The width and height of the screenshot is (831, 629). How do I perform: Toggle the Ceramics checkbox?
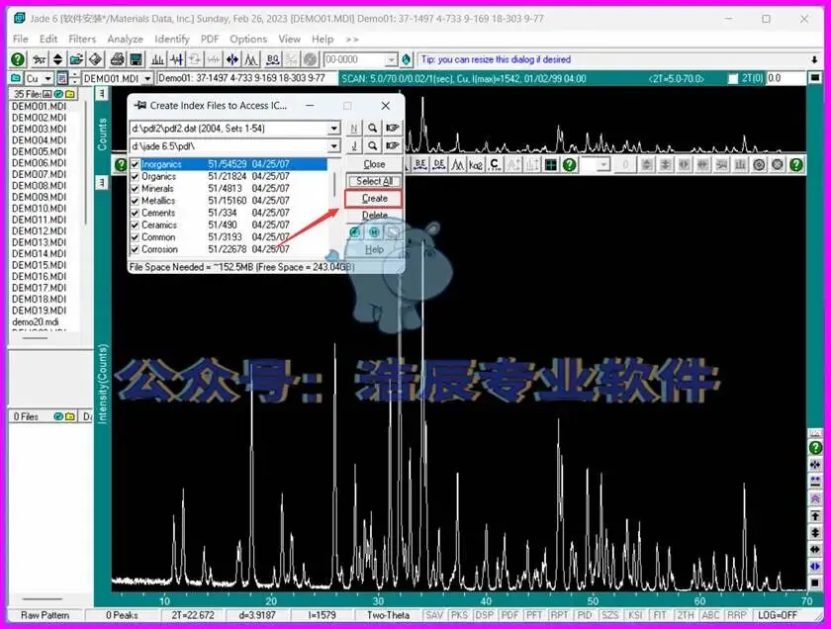click(136, 225)
